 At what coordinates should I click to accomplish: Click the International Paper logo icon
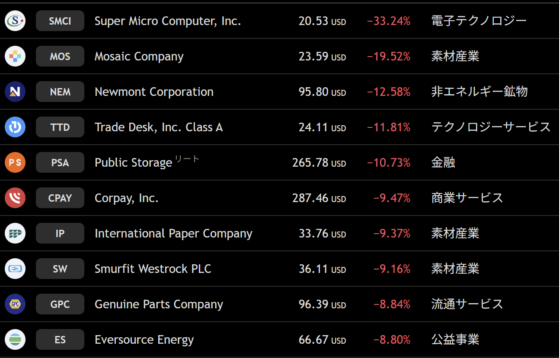point(15,233)
